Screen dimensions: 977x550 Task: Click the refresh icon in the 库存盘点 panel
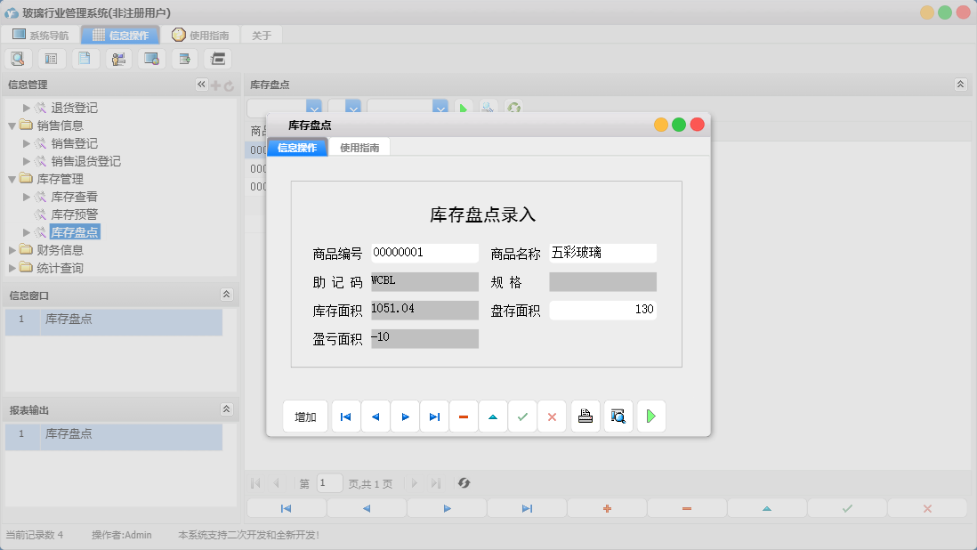pos(513,108)
